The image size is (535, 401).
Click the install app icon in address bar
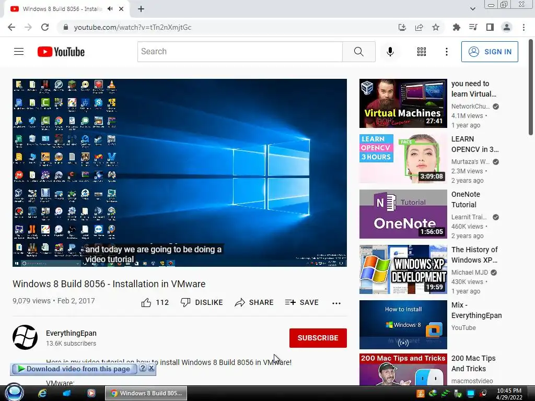(x=402, y=27)
